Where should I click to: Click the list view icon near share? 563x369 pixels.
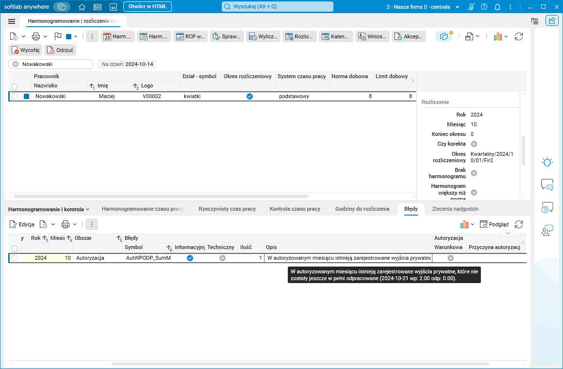click(x=535, y=21)
